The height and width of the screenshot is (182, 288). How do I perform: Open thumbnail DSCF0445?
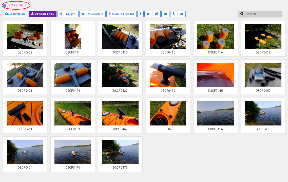[x=216, y=75]
